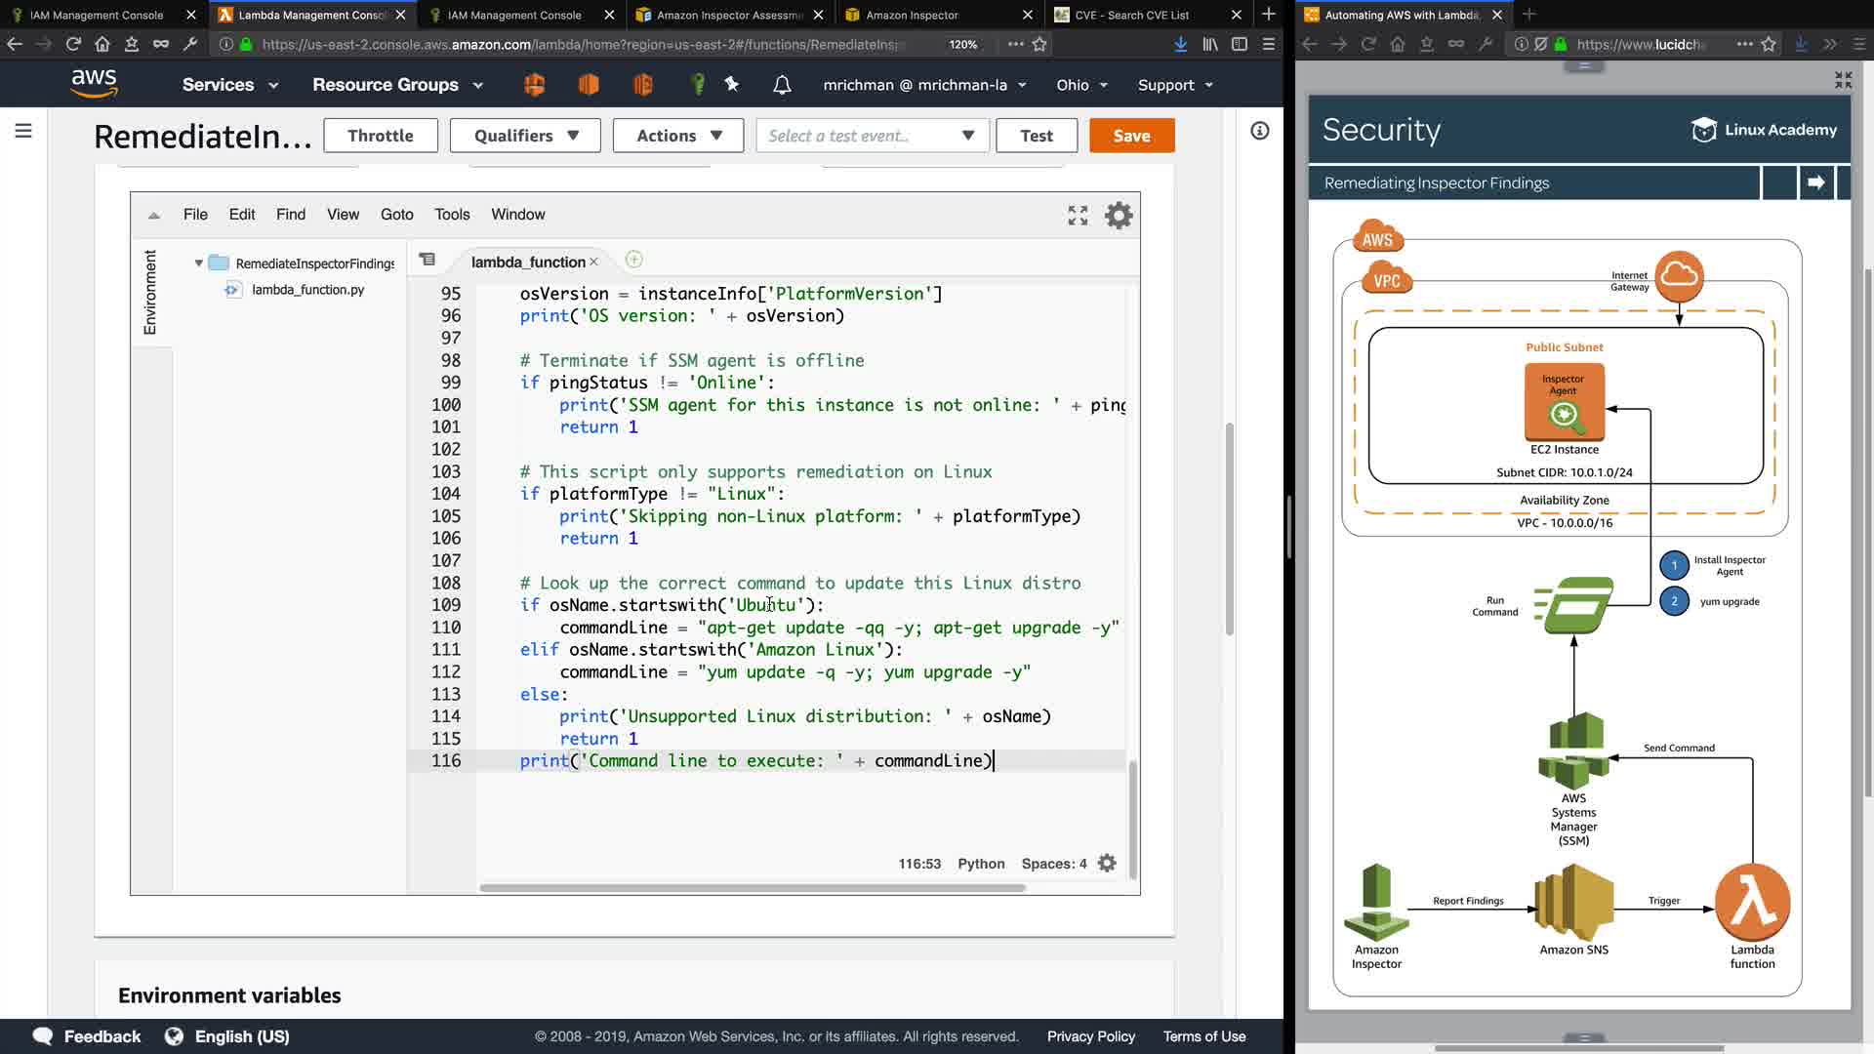Click the AWS logo home icon
This screenshot has height=1054, width=1874.
95,84
